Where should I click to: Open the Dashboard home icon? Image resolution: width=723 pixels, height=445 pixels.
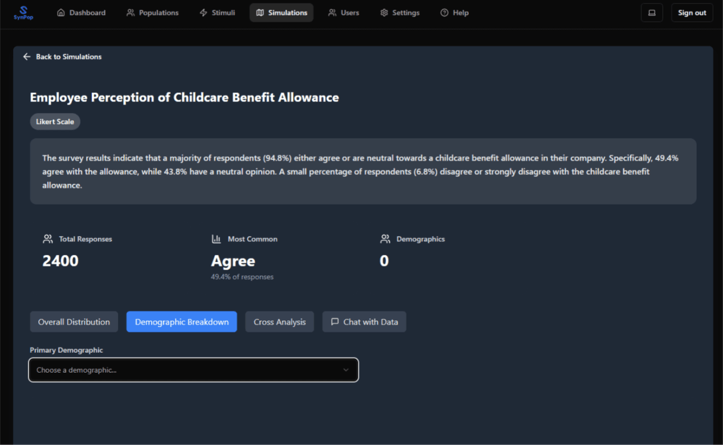click(x=61, y=13)
